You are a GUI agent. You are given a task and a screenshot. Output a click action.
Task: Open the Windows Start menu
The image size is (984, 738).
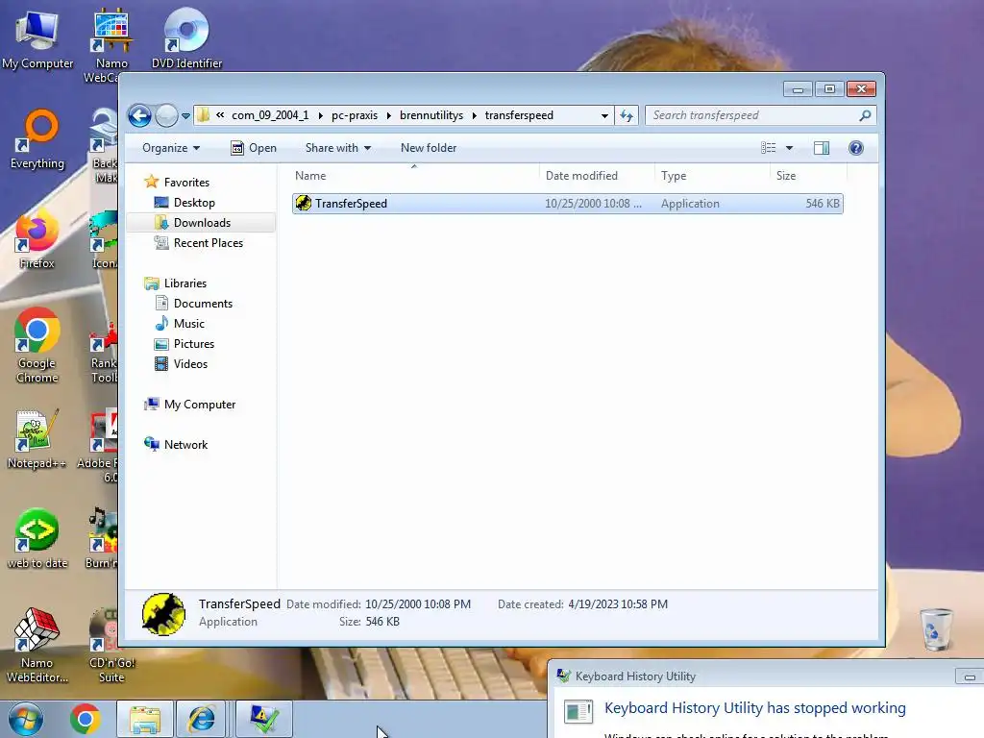tap(26, 719)
